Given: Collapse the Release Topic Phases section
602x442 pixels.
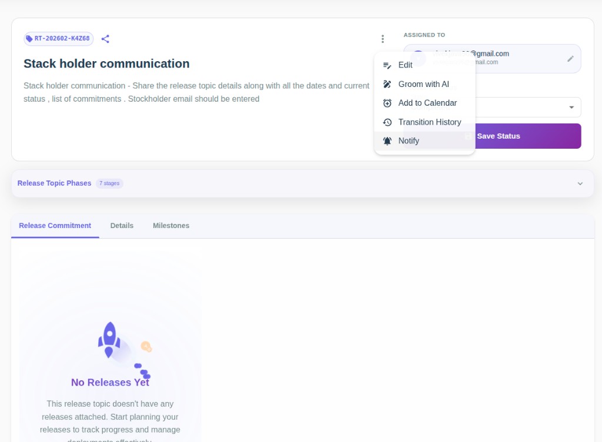Looking at the screenshot, I should (x=580, y=183).
